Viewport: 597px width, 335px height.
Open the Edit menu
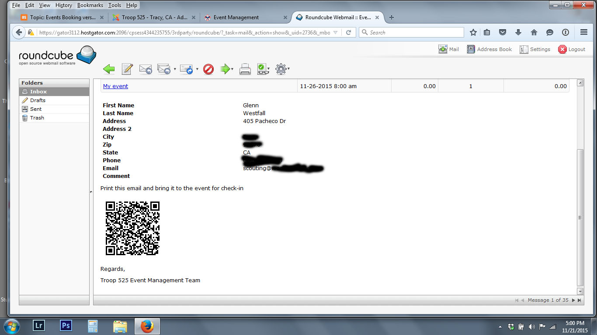(30, 5)
